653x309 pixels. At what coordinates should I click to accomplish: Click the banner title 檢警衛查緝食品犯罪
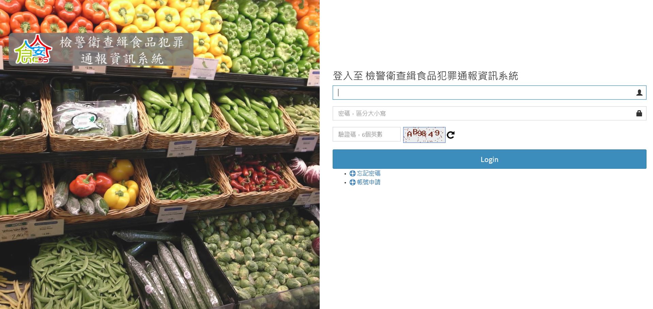point(122,42)
